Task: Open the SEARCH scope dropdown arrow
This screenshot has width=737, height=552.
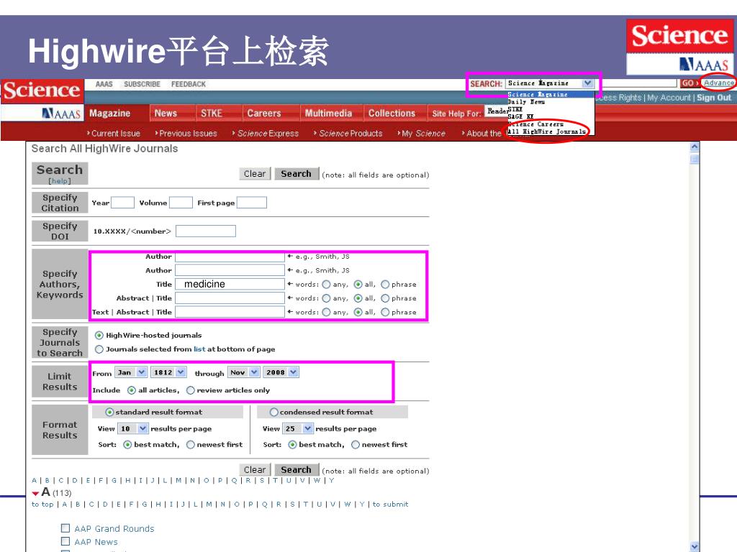Action: (587, 83)
